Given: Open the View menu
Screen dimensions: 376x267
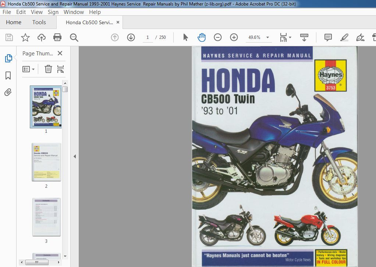Looking at the screenshot, I should [37, 12].
